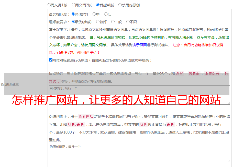The height and width of the screenshot is (168, 233).
Task: Click the 收集>采集 example tag
Action: (x=76, y=124)
